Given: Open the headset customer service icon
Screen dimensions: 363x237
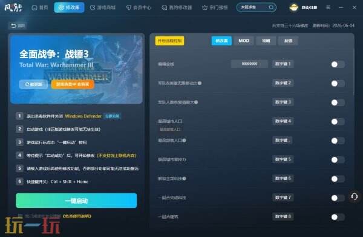Looking at the screenshot, I should click(x=354, y=197).
